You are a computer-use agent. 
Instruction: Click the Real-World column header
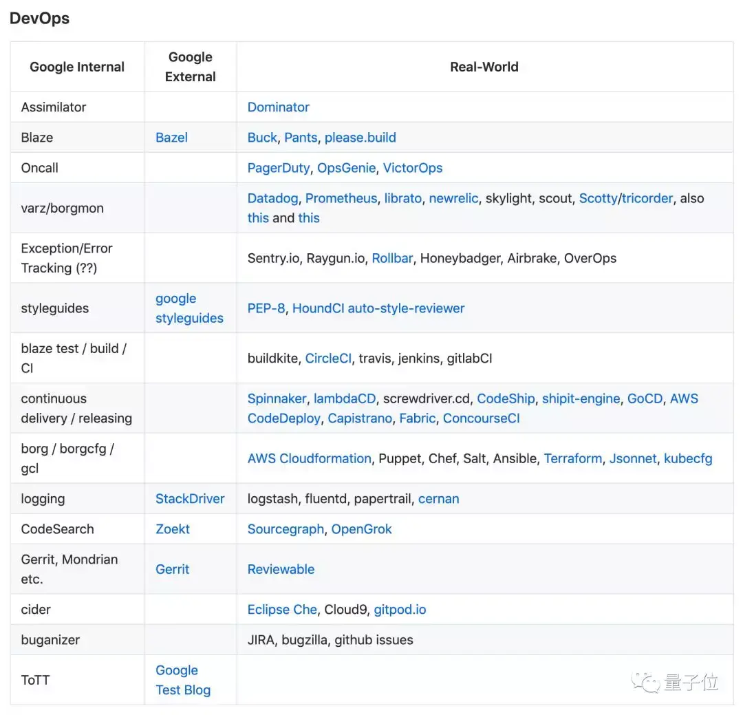(x=484, y=67)
